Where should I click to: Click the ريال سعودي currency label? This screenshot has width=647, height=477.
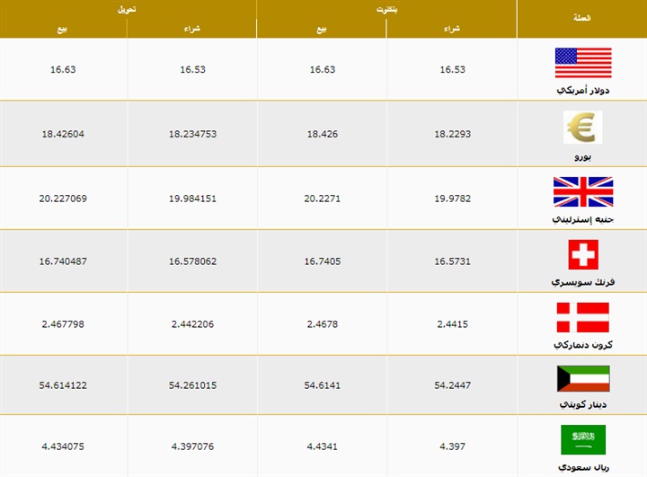pos(582,468)
